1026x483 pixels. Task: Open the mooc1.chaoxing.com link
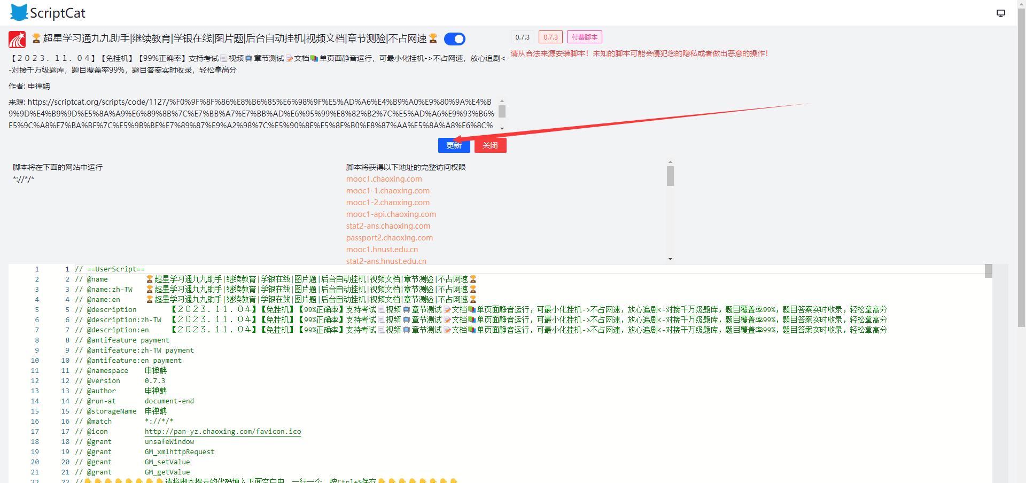pos(384,179)
